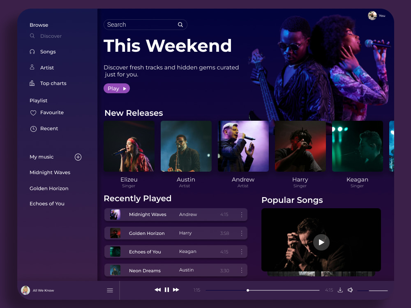Select Golden Horizon under My music
Viewport: 411px width, 308px height.
[49, 188]
